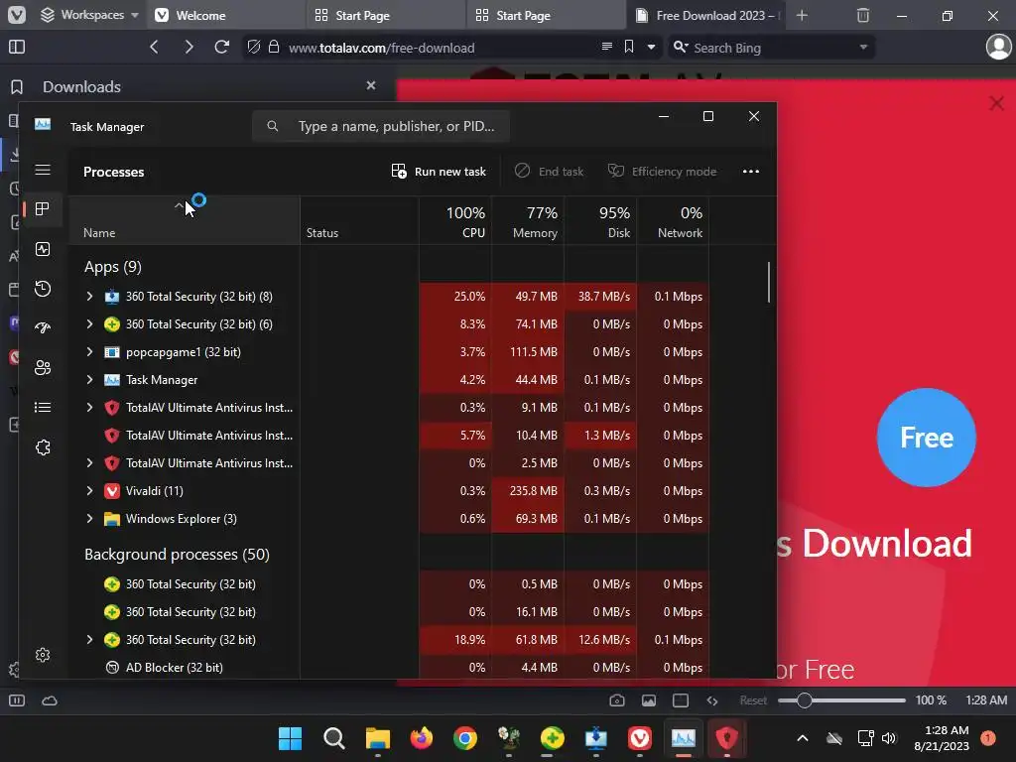Close the Downloads panel
Viewport: 1016px width, 762px height.
tap(371, 85)
